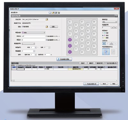Select vial position 25 on the tray
128x120 pixels.
94,40
